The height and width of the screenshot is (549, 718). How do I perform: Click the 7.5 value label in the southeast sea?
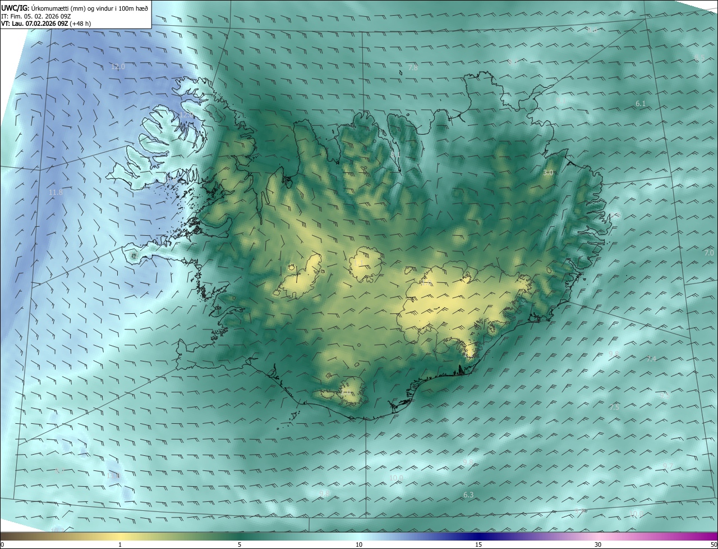click(x=614, y=408)
